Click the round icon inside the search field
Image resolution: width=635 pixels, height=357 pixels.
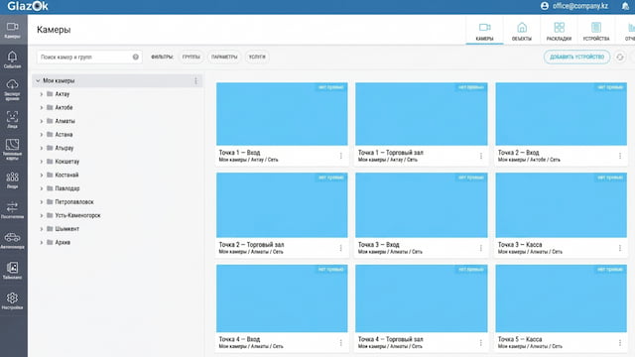(x=136, y=58)
